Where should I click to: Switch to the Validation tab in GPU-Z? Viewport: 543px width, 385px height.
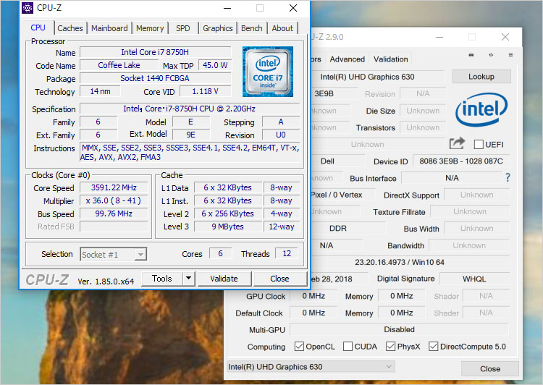click(x=391, y=59)
